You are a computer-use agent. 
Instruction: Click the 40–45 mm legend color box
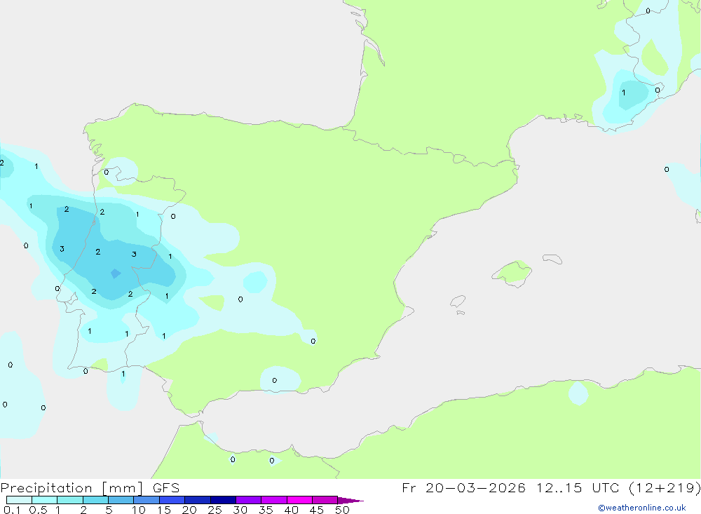coord(299,500)
